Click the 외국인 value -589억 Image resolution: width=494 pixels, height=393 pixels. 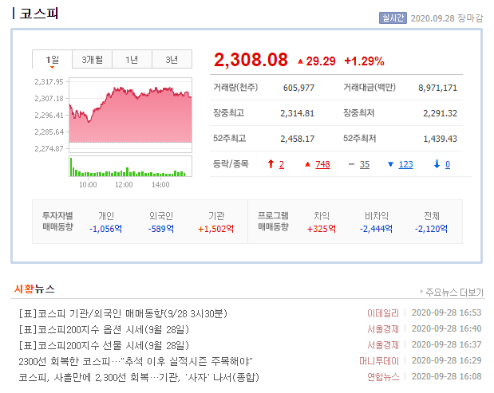(x=161, y=229)
